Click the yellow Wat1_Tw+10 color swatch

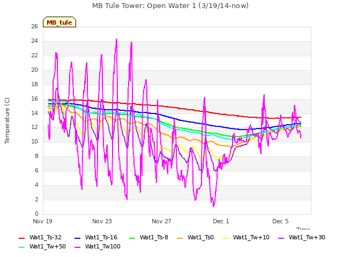click(x=226, y=238)
